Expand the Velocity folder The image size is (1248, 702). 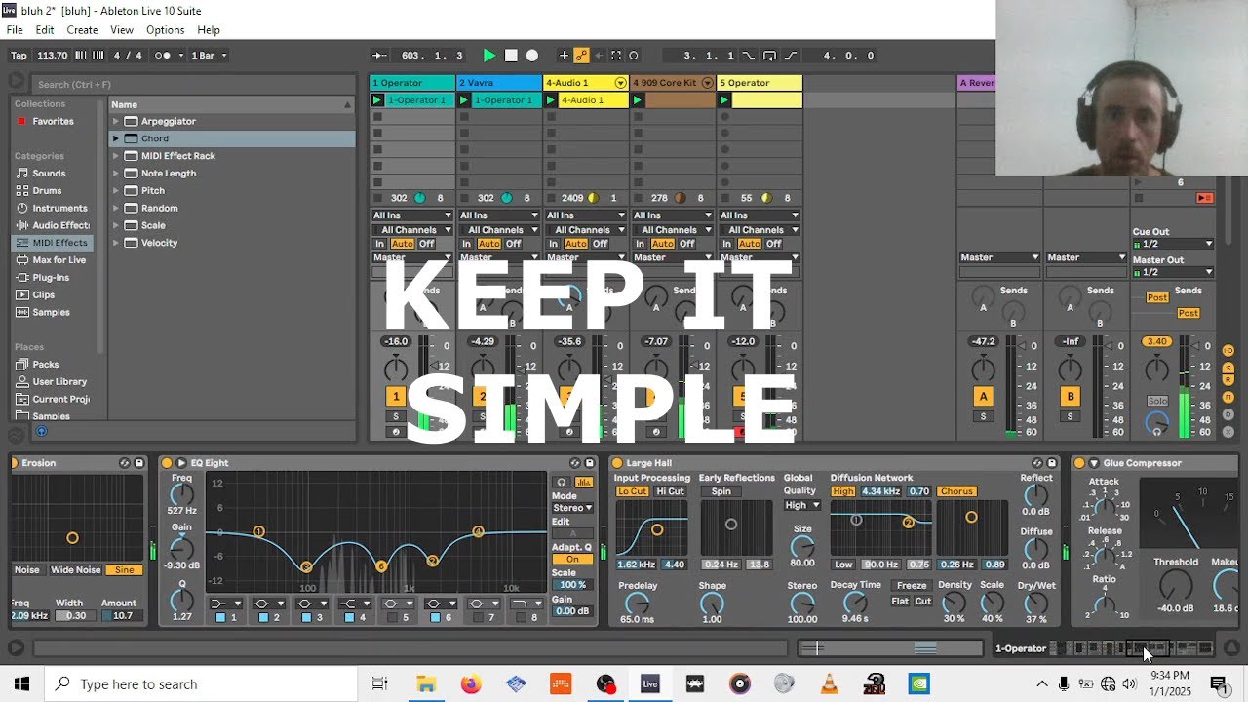point(116,243)
